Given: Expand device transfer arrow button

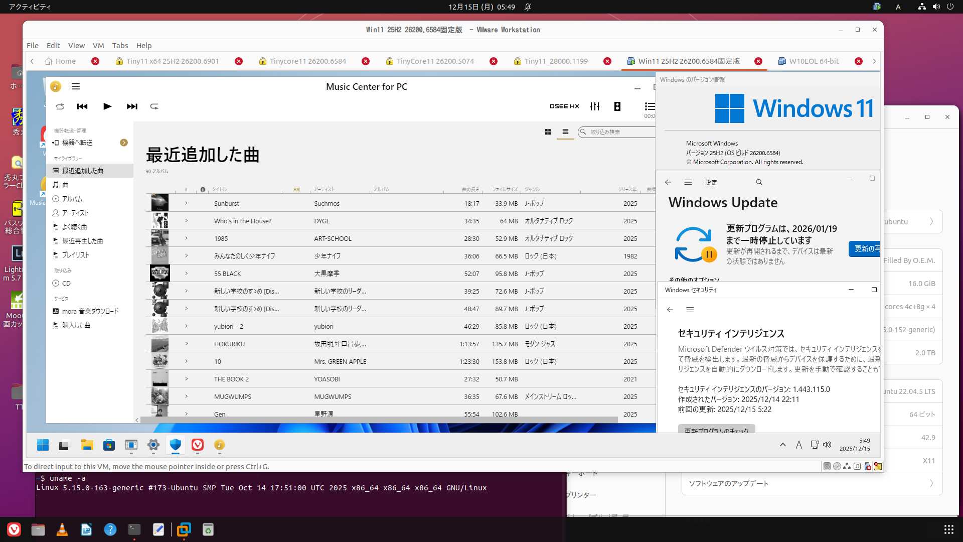Looking at the screenshot, I should (x=124, y=143).
